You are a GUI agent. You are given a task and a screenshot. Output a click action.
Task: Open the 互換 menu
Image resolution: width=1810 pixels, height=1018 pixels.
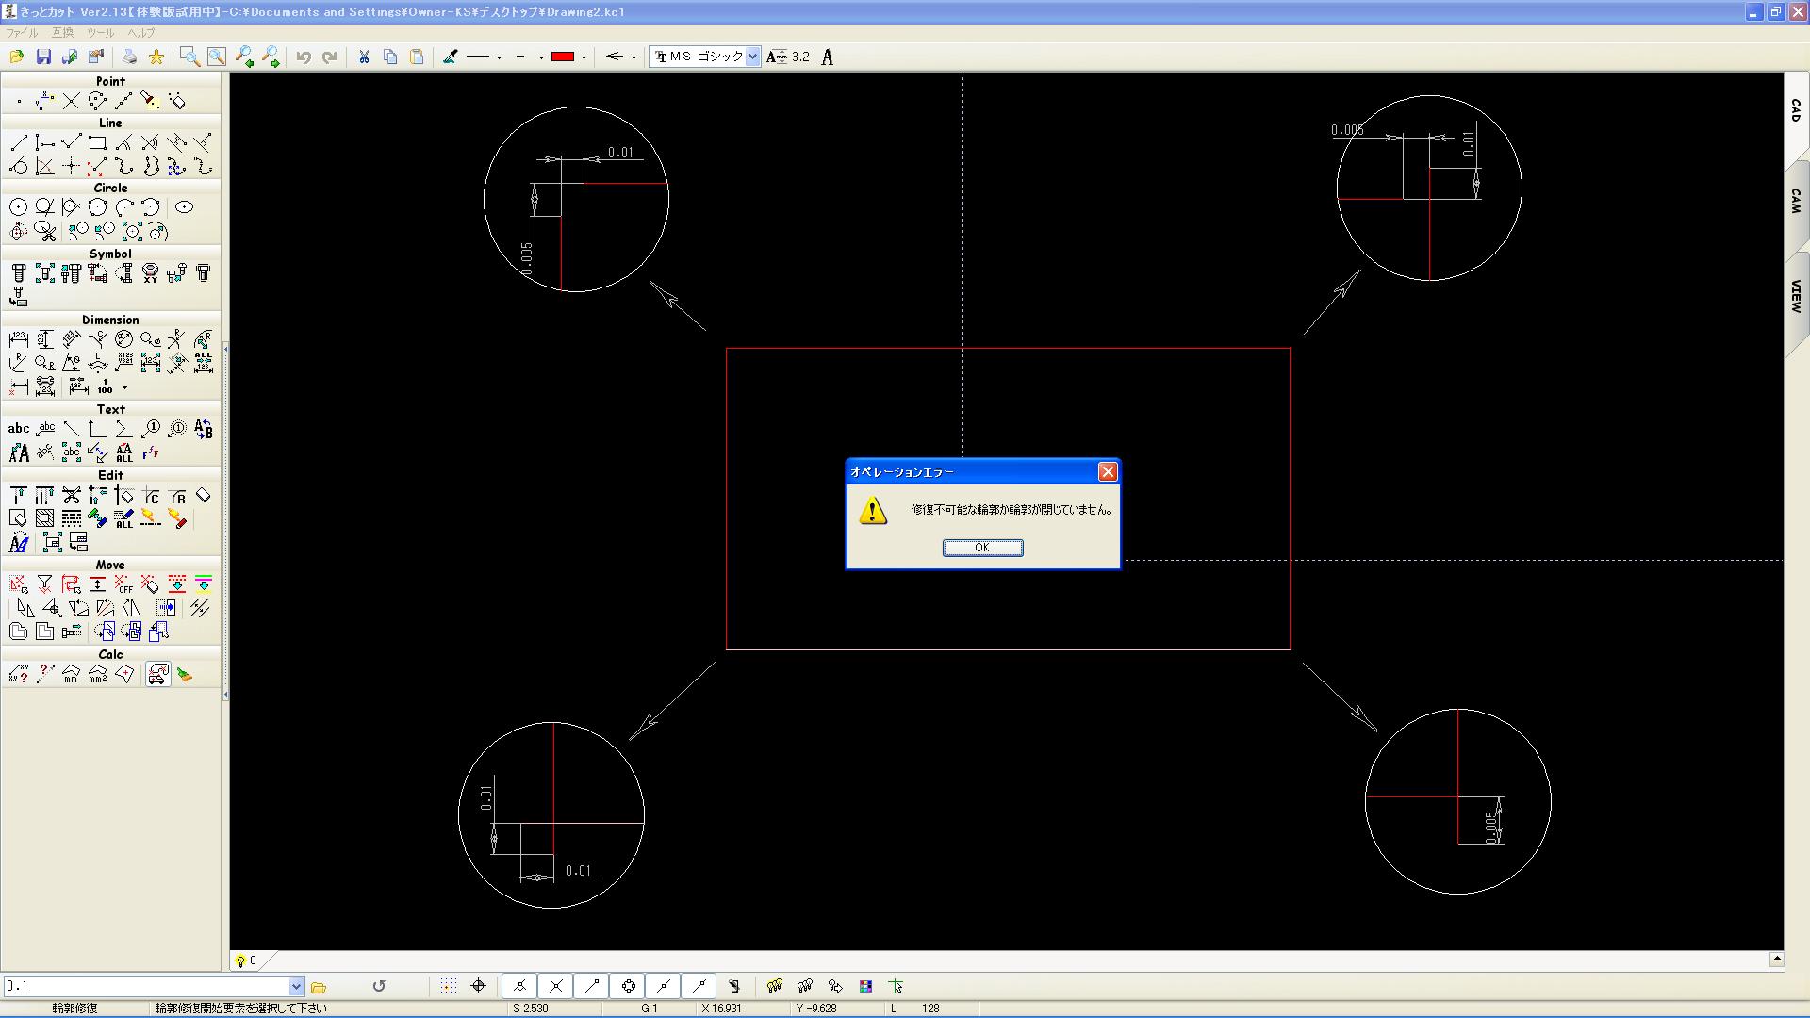click(x=62, y=33)
